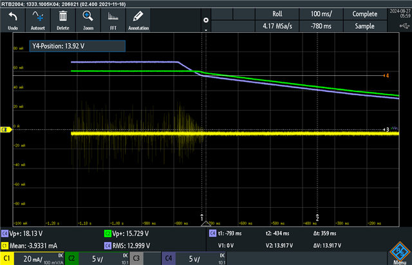Click the V1: 0 V cursor value
Image resolution: width=412 pixels, height=265 pixels.
click(225, 246)
